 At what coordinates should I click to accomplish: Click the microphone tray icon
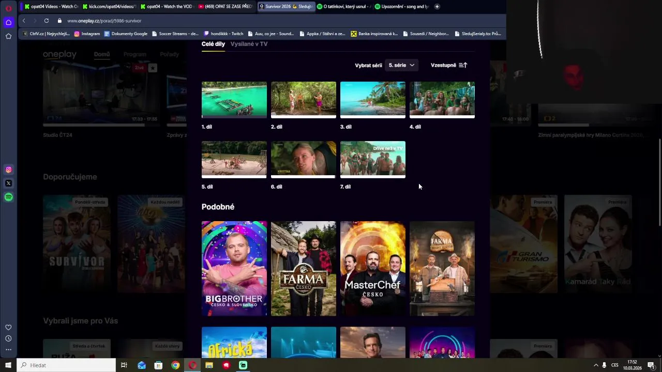pyautogui.click(x=604, y=365)
